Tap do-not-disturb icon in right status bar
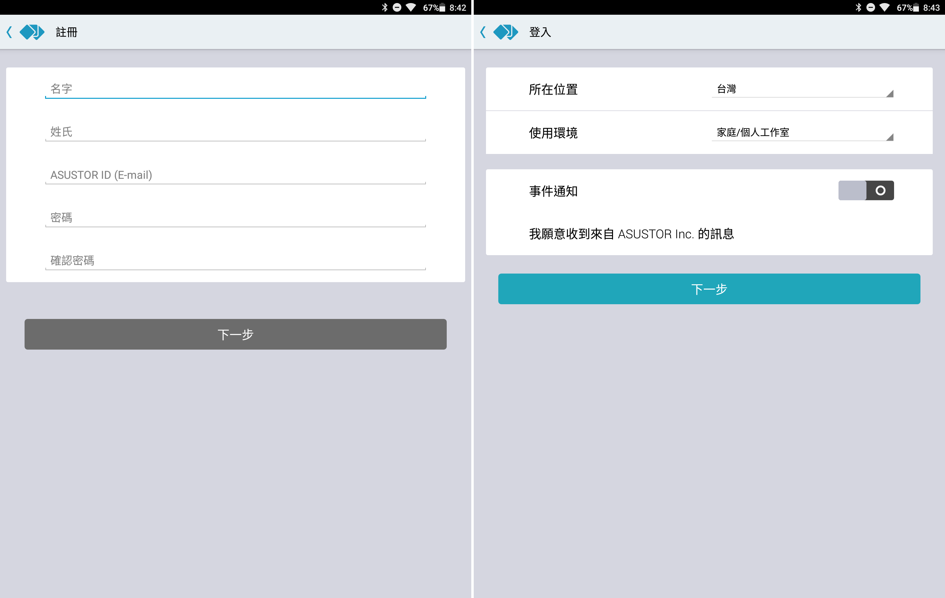945x598 pixels. coord(870,7)
